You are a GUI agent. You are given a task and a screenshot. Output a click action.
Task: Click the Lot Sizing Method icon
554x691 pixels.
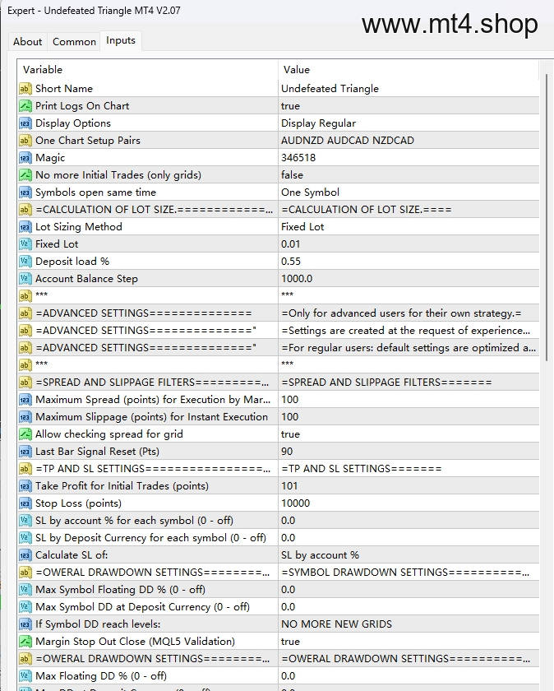25,227
